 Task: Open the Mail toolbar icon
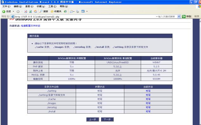coord(71,11)
